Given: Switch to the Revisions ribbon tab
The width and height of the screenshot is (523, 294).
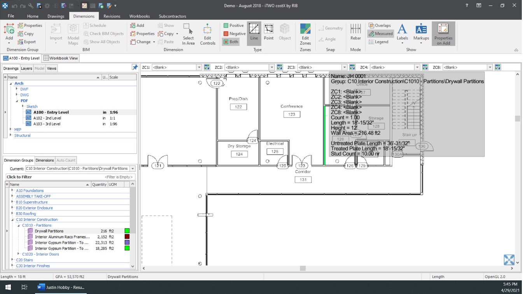Looking at the screenshot, I should click(x=112, y=16).
